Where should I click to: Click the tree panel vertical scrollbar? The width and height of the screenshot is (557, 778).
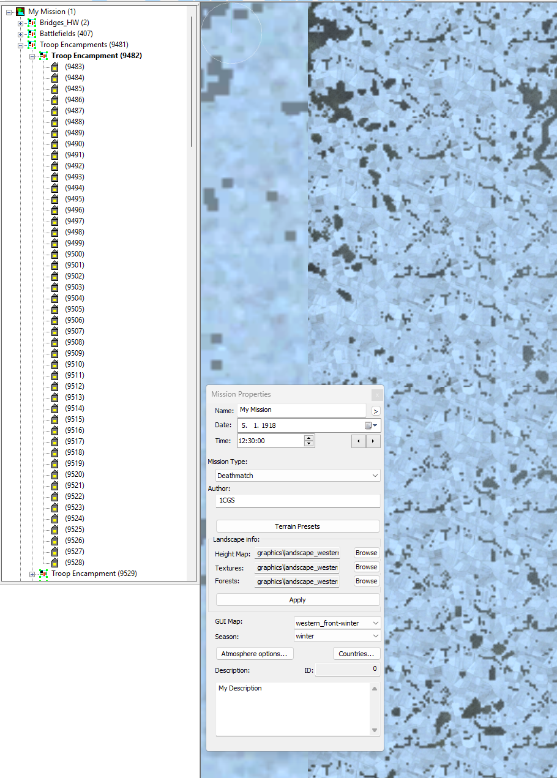click(192, 81)
